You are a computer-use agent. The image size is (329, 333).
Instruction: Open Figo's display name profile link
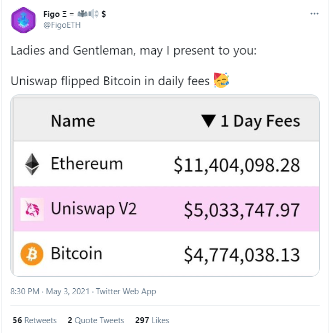60,14
